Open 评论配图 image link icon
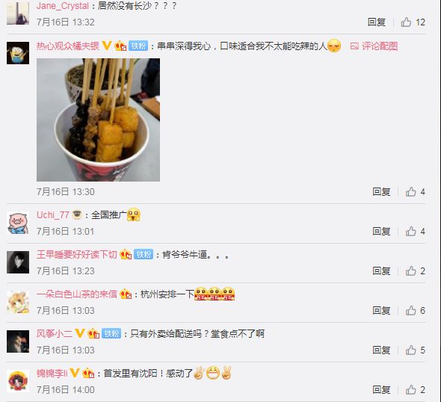This screenshot has height=402, width=441. (354, 46)
